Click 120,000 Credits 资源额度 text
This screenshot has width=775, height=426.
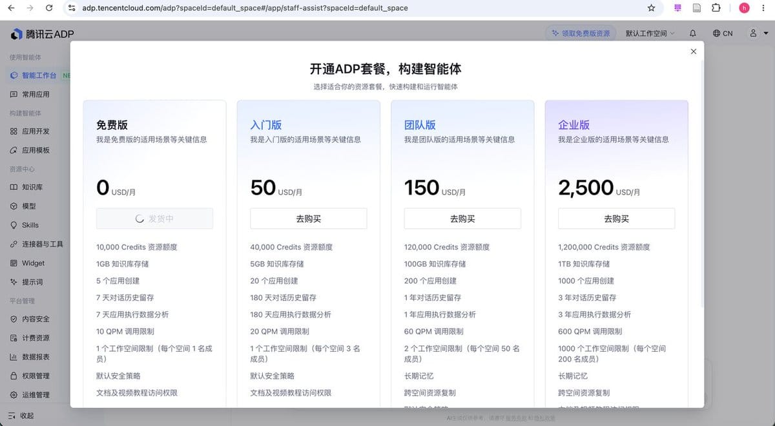[x=447, y=247]
